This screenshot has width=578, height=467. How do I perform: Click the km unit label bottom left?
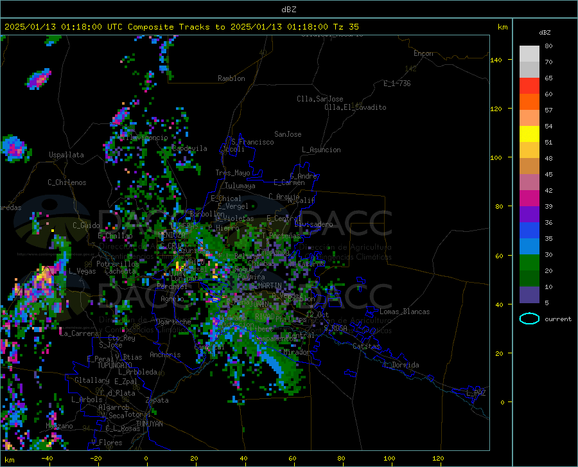click(x=9, y=460)
